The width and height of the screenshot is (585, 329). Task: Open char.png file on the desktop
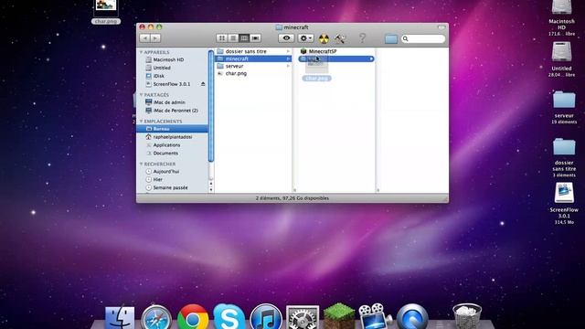pos(106,11)
